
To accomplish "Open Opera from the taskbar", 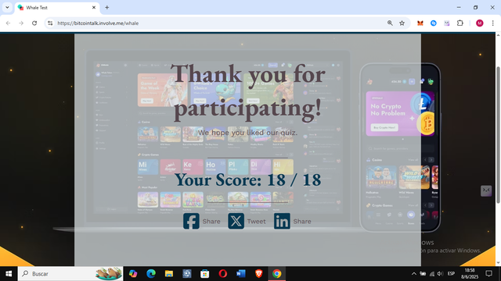I will 222,274.
